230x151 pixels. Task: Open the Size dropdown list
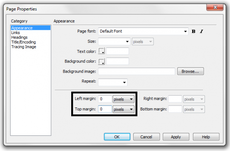pyautogui.click(x=114, y=41)
